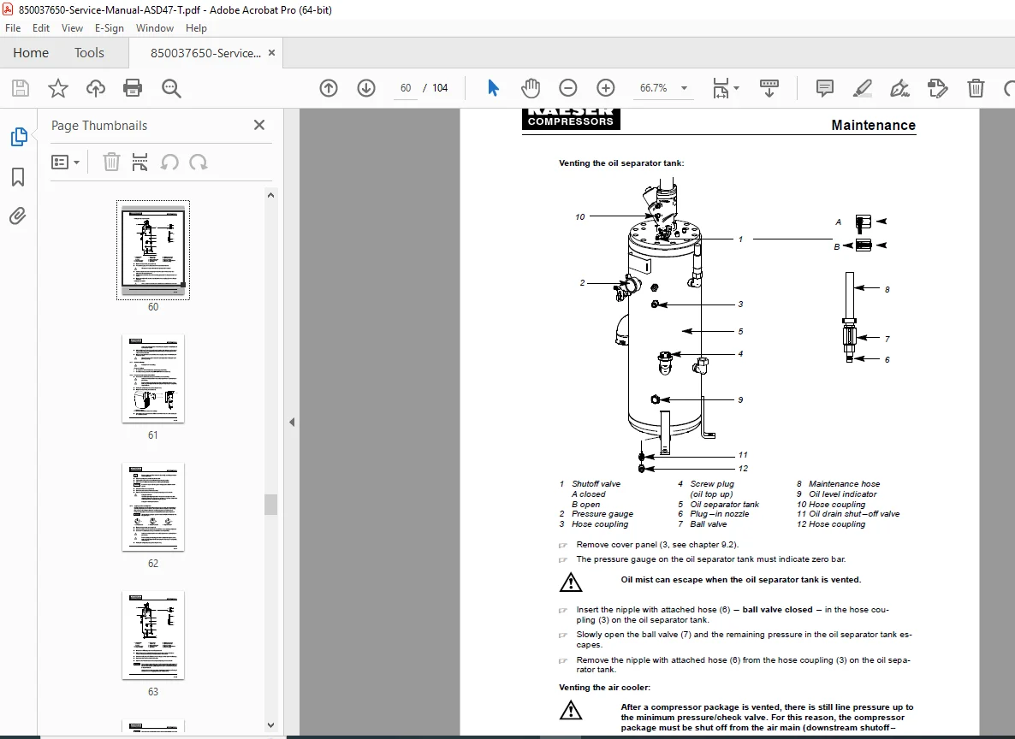This screenshot has height=739, width=1015.
Task: Add a comment note
Action: [825, 88]
